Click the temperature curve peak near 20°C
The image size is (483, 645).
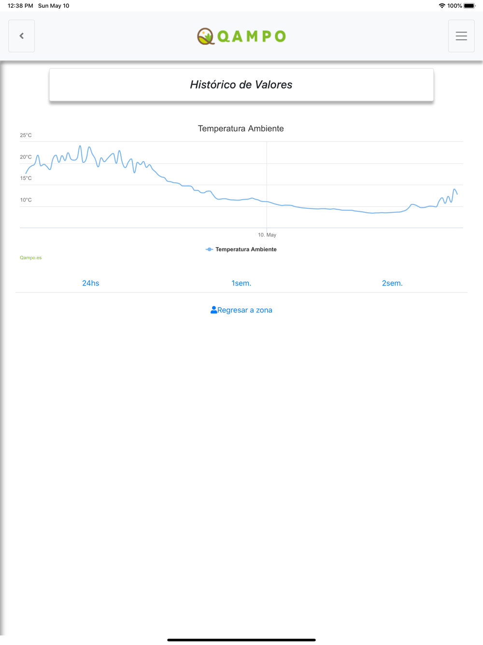pos(80,147)
